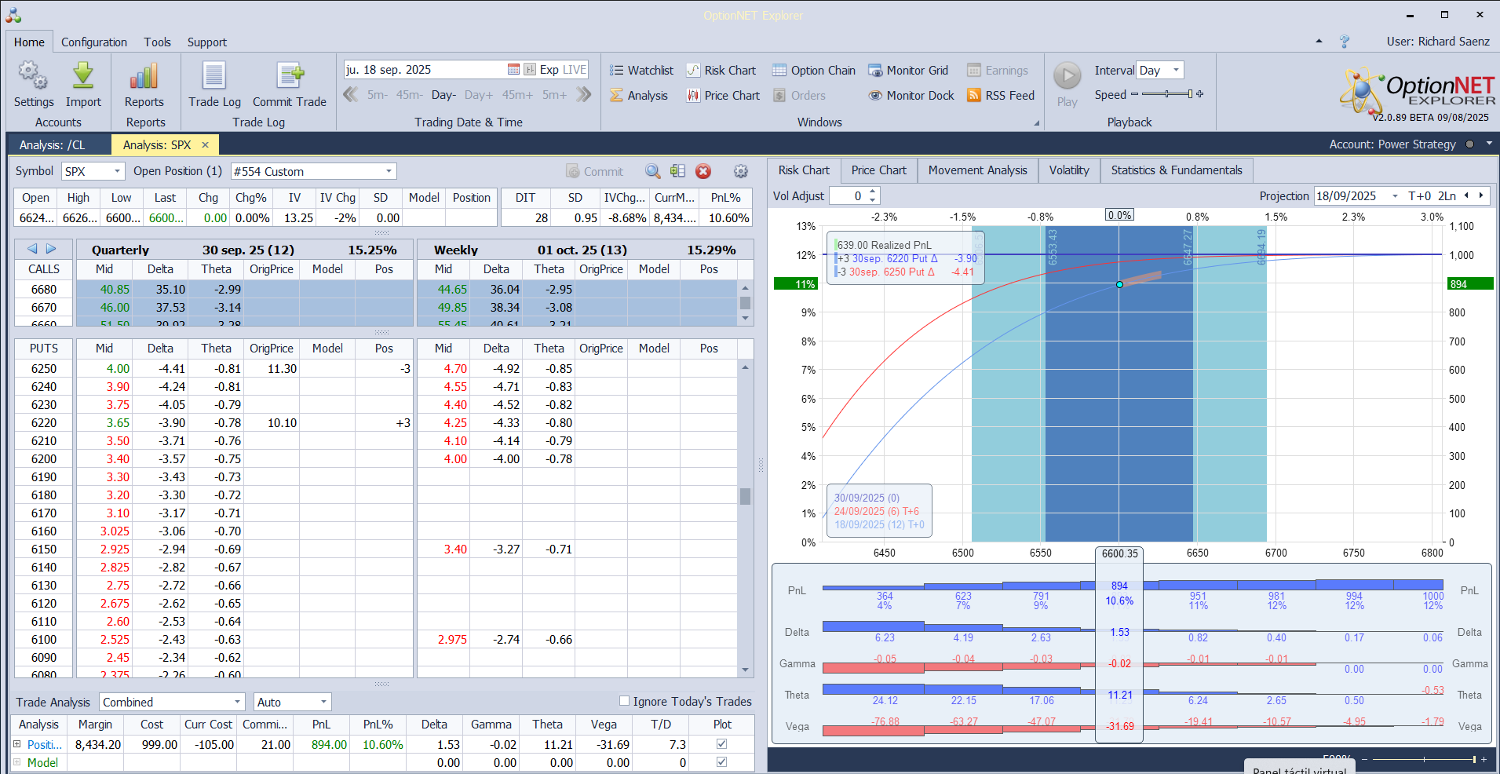
Task: Open the Support ribbon tab
Action: tap(207, 42)
